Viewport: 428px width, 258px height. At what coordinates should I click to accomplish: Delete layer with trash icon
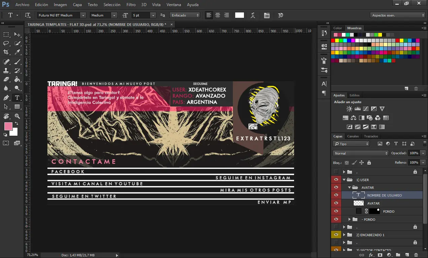point(416,255)
